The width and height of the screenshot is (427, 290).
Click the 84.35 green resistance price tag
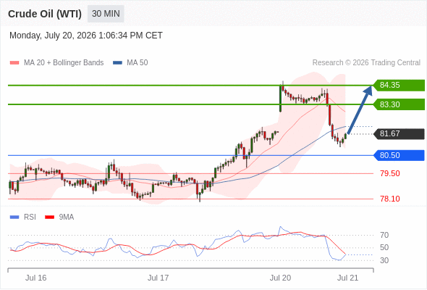pyautogui.click(x=399, y=85)
